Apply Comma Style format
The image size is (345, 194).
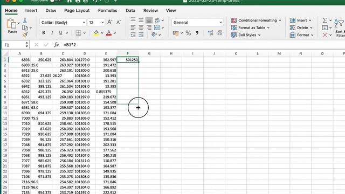197,33
